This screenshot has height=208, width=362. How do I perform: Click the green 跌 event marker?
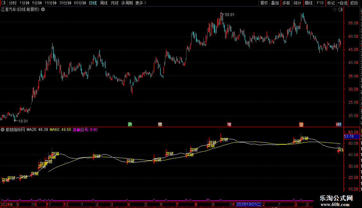click(x=130, y=124)
